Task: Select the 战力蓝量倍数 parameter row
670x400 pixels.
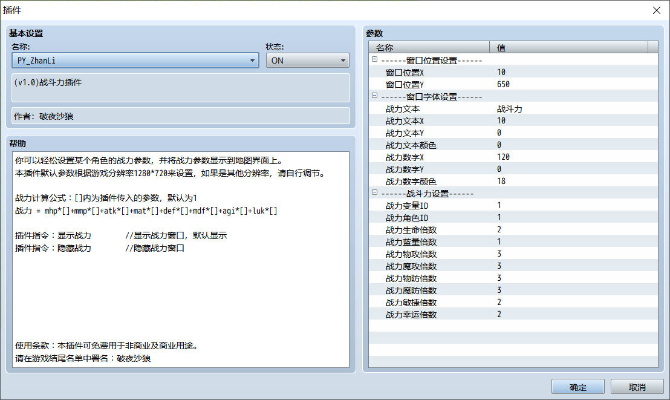Action: [x=513, y=241]
